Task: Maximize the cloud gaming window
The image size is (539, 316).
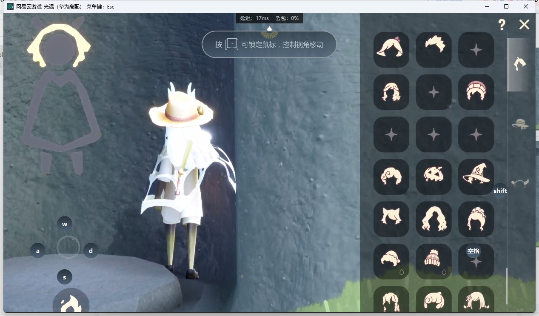Action: pyautogui.click(x=506, y=6)
